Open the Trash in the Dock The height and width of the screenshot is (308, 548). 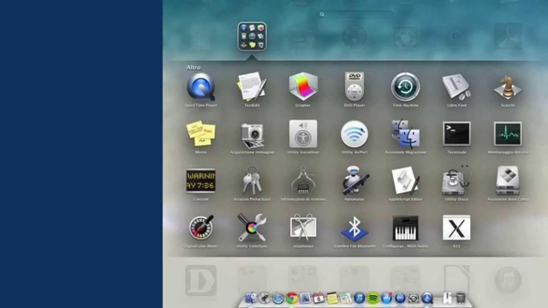click(x=461, y=298)
